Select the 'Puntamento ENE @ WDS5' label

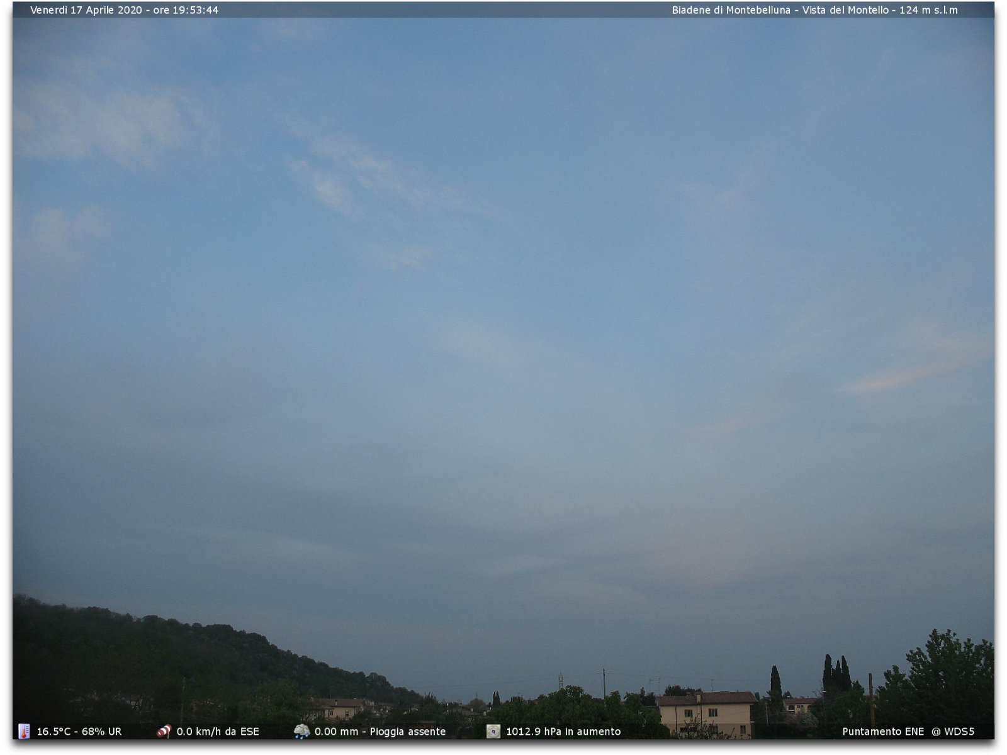tap(908, 732)
